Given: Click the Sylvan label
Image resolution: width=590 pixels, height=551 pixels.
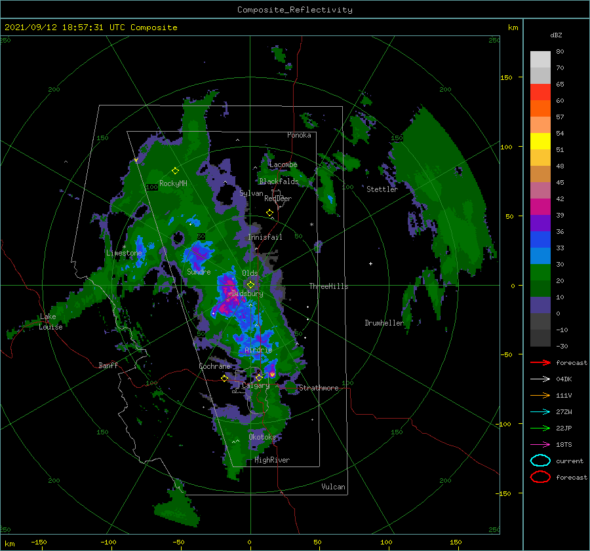Looking at the screenshot, I should click(x=251, y=193).
